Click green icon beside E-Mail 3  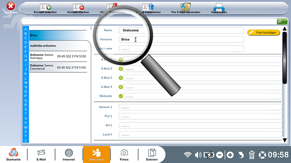[x=120, y=78]
